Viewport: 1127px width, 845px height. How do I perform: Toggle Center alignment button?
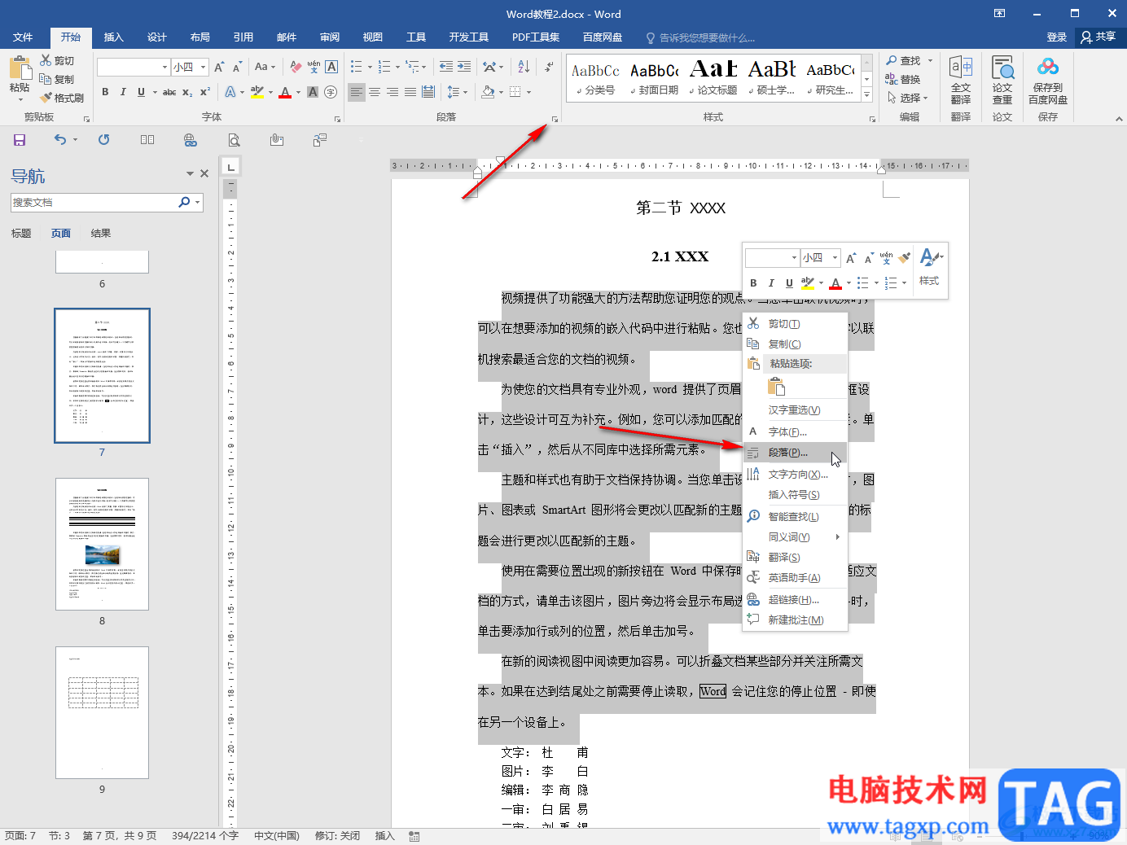point(375,92)
